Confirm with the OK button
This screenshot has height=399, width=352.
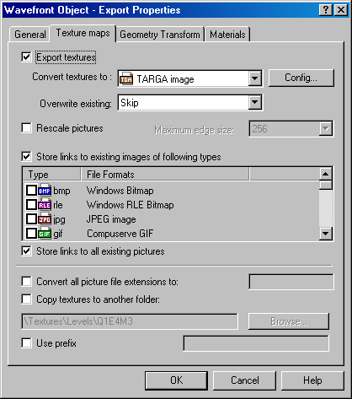[x=176, y=380]
